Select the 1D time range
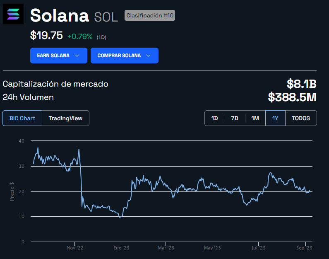329x259 pixels. click(214, 118)
